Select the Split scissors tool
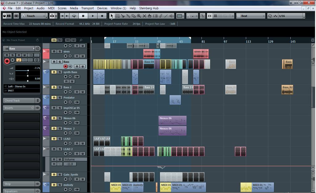316x193 pixels. [x=123, y=16]
